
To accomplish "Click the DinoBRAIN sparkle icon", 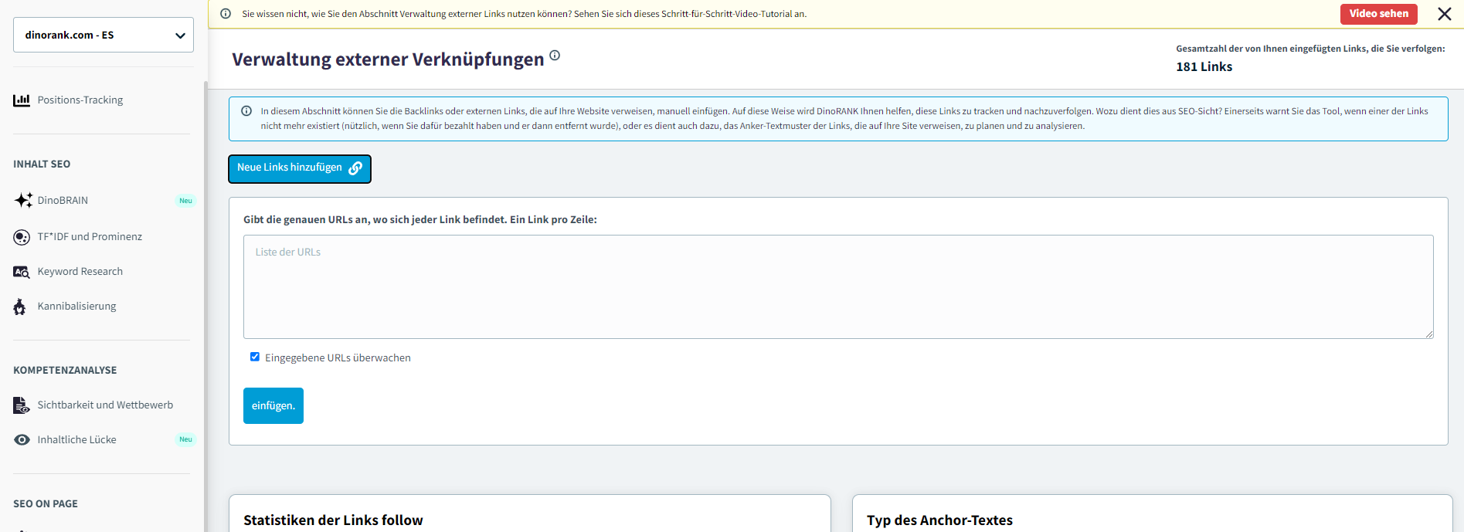I will (x=23, y=200).
